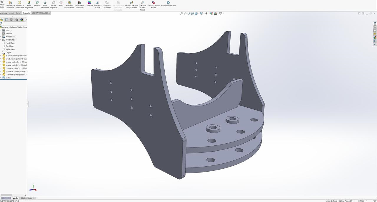Run Performance Evaluation
The width and height of the screenshot is (377, 202).
coord(79,5)
